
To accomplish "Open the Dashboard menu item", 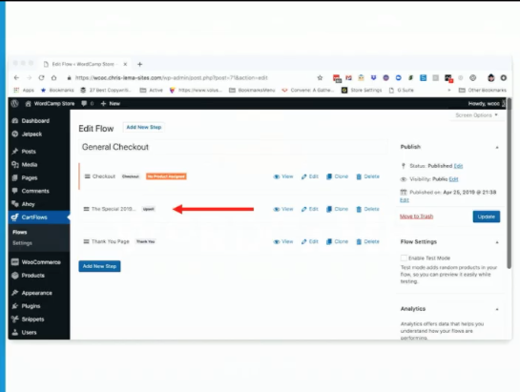I will [31, 121].
